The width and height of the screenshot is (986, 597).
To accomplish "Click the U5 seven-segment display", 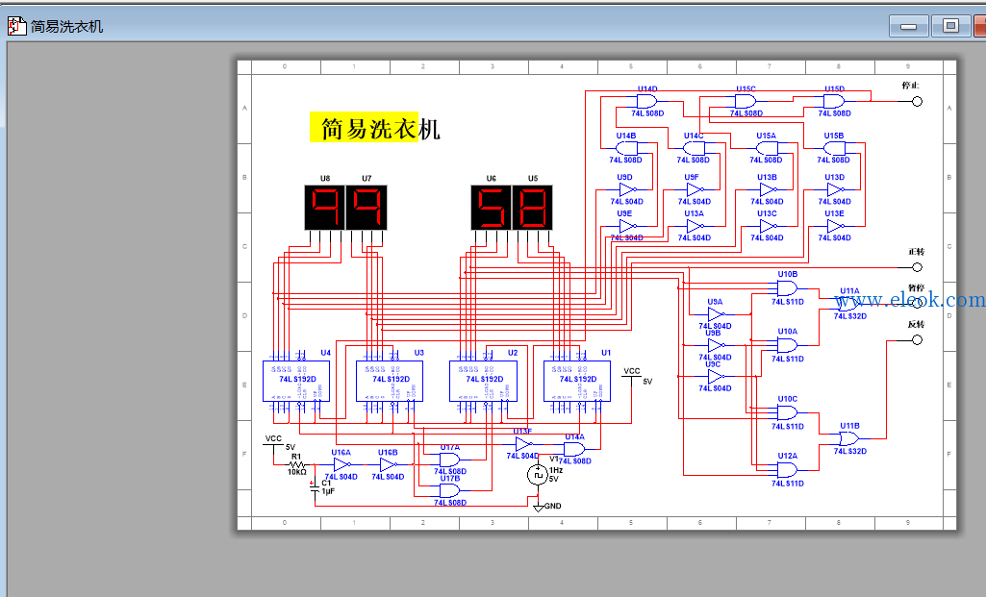I will tap(532, 208).
